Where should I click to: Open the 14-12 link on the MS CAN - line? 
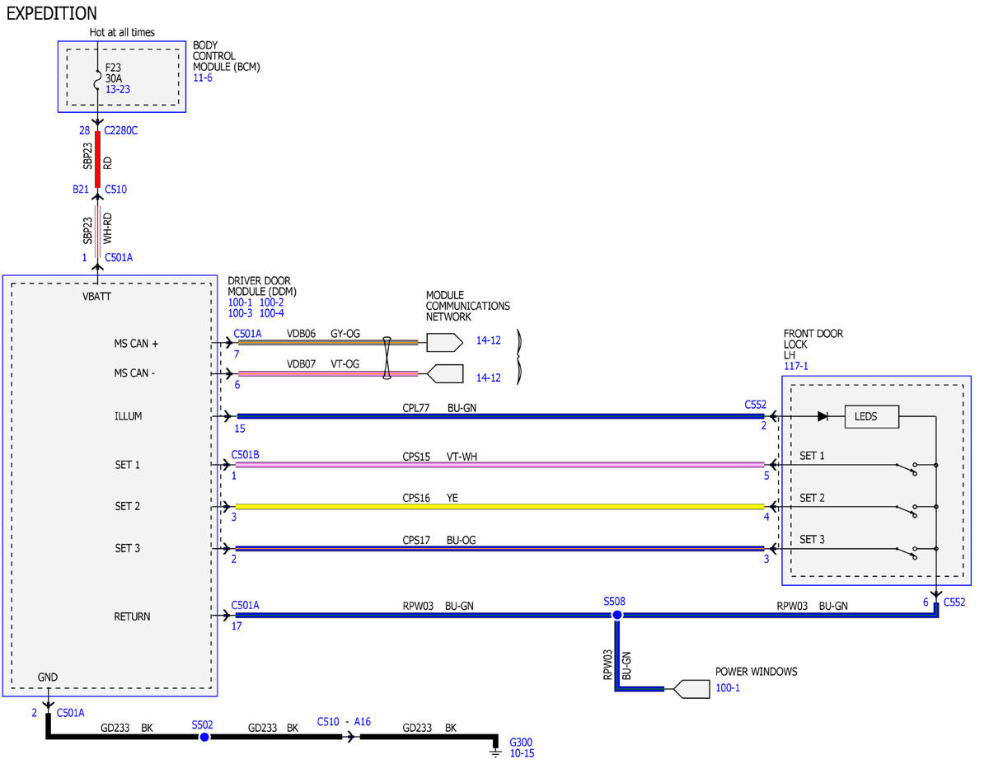[489, 377]
